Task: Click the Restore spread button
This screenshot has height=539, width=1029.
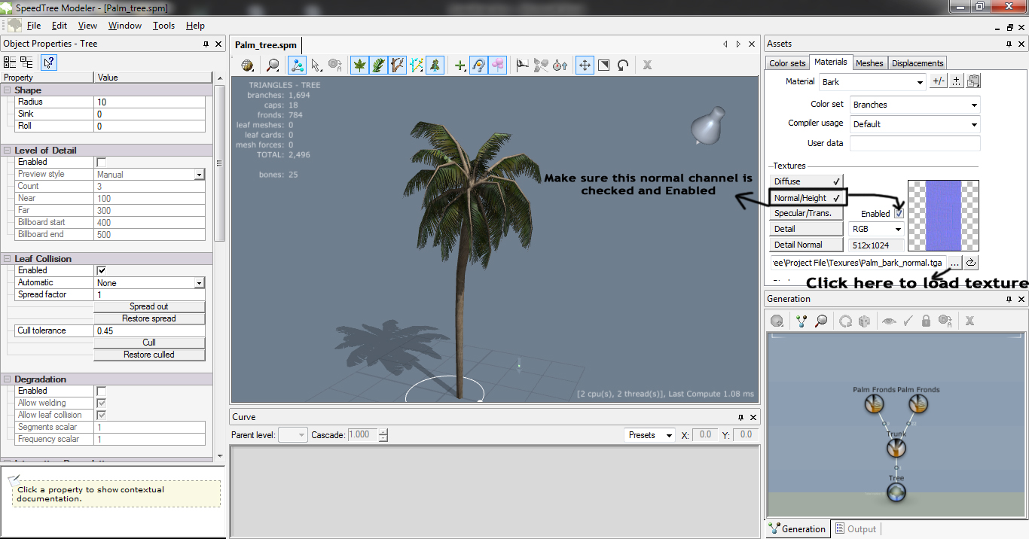Action: [149, 318]
